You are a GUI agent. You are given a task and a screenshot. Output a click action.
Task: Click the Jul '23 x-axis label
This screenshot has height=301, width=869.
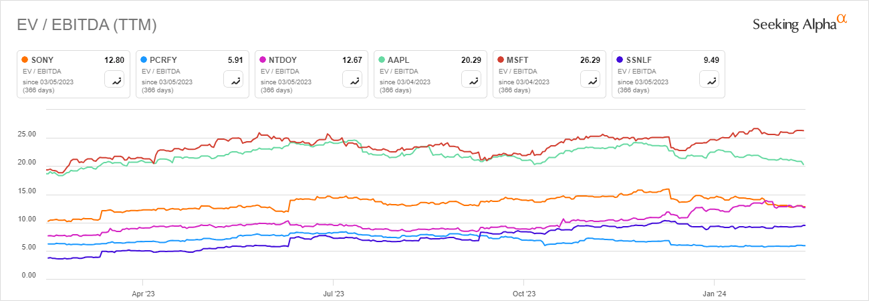coord(334,293)
